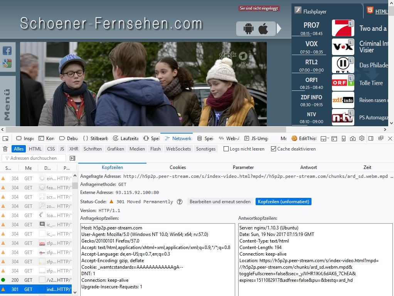Viewport: 394px width, 296px height.
Task: Enable the 'Logs nicht leeren' checkbox
Action: click(x=226, y=149)
